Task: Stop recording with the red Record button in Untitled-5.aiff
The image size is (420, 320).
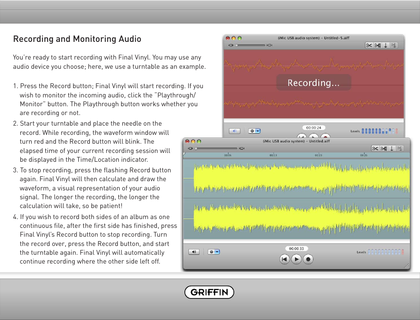Action: [x=325, y=136]
